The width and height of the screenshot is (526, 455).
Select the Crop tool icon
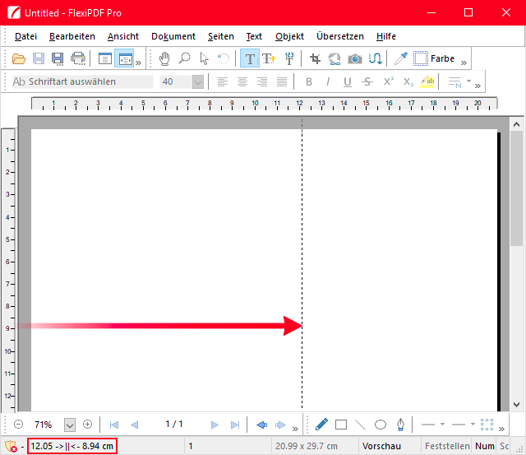315,58
